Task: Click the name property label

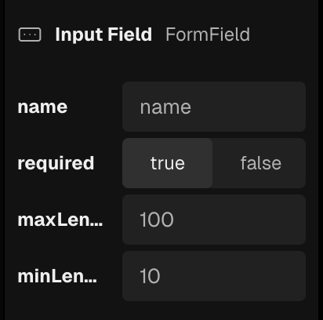Action: coord(42,107)
